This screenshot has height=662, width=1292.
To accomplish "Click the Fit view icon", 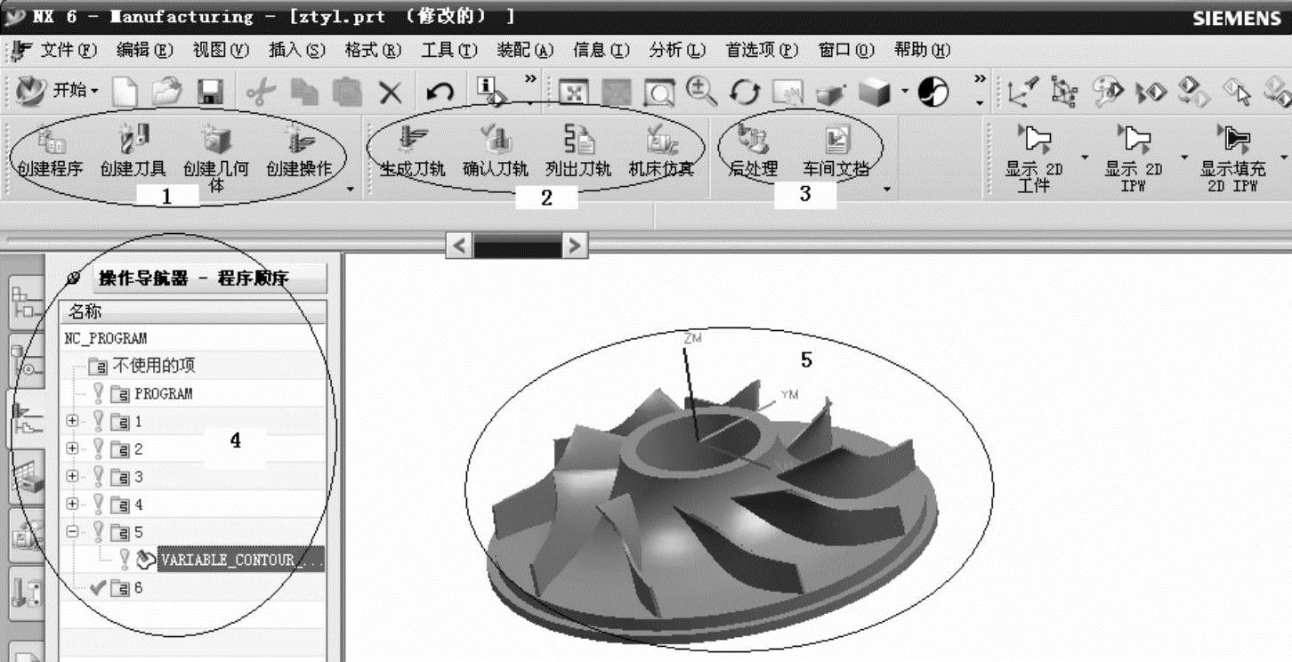I will [x=573, y=92].
